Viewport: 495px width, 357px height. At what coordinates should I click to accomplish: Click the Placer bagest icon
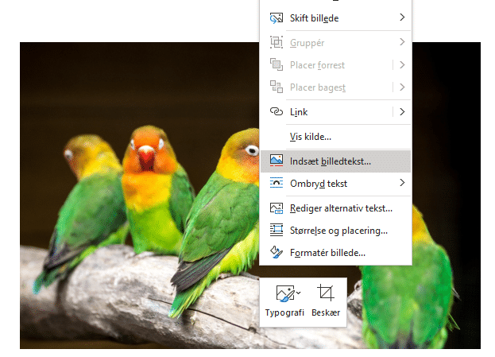click(277, 87)
